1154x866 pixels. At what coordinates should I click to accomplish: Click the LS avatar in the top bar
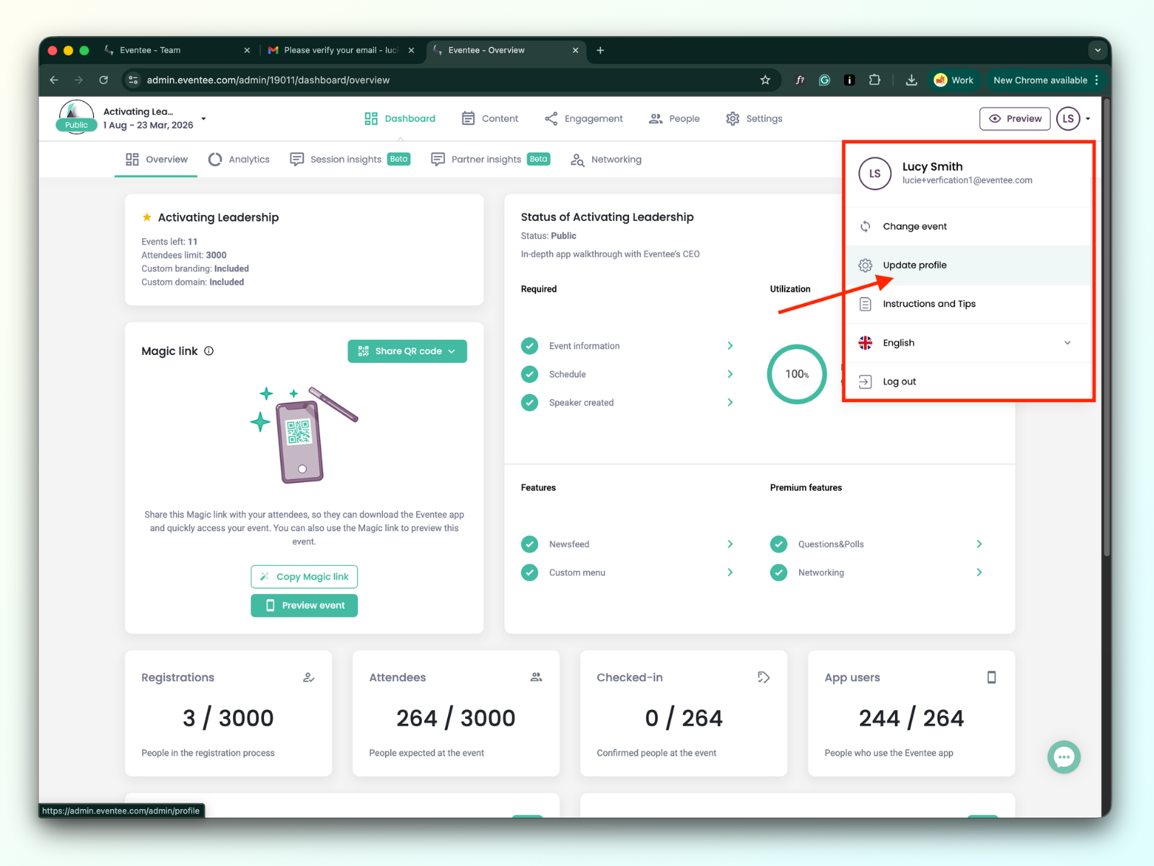[1068, 118]
